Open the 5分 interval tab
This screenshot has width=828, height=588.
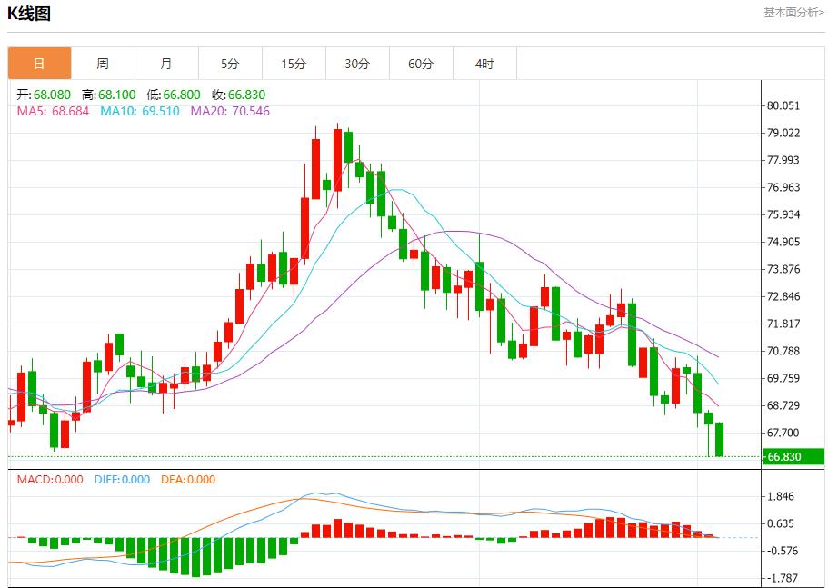tap(230, 64)
